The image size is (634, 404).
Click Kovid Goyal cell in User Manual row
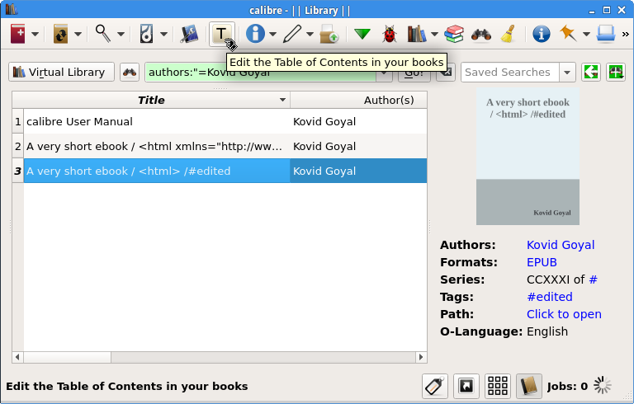pyautogui.click(x=358, y=121)
